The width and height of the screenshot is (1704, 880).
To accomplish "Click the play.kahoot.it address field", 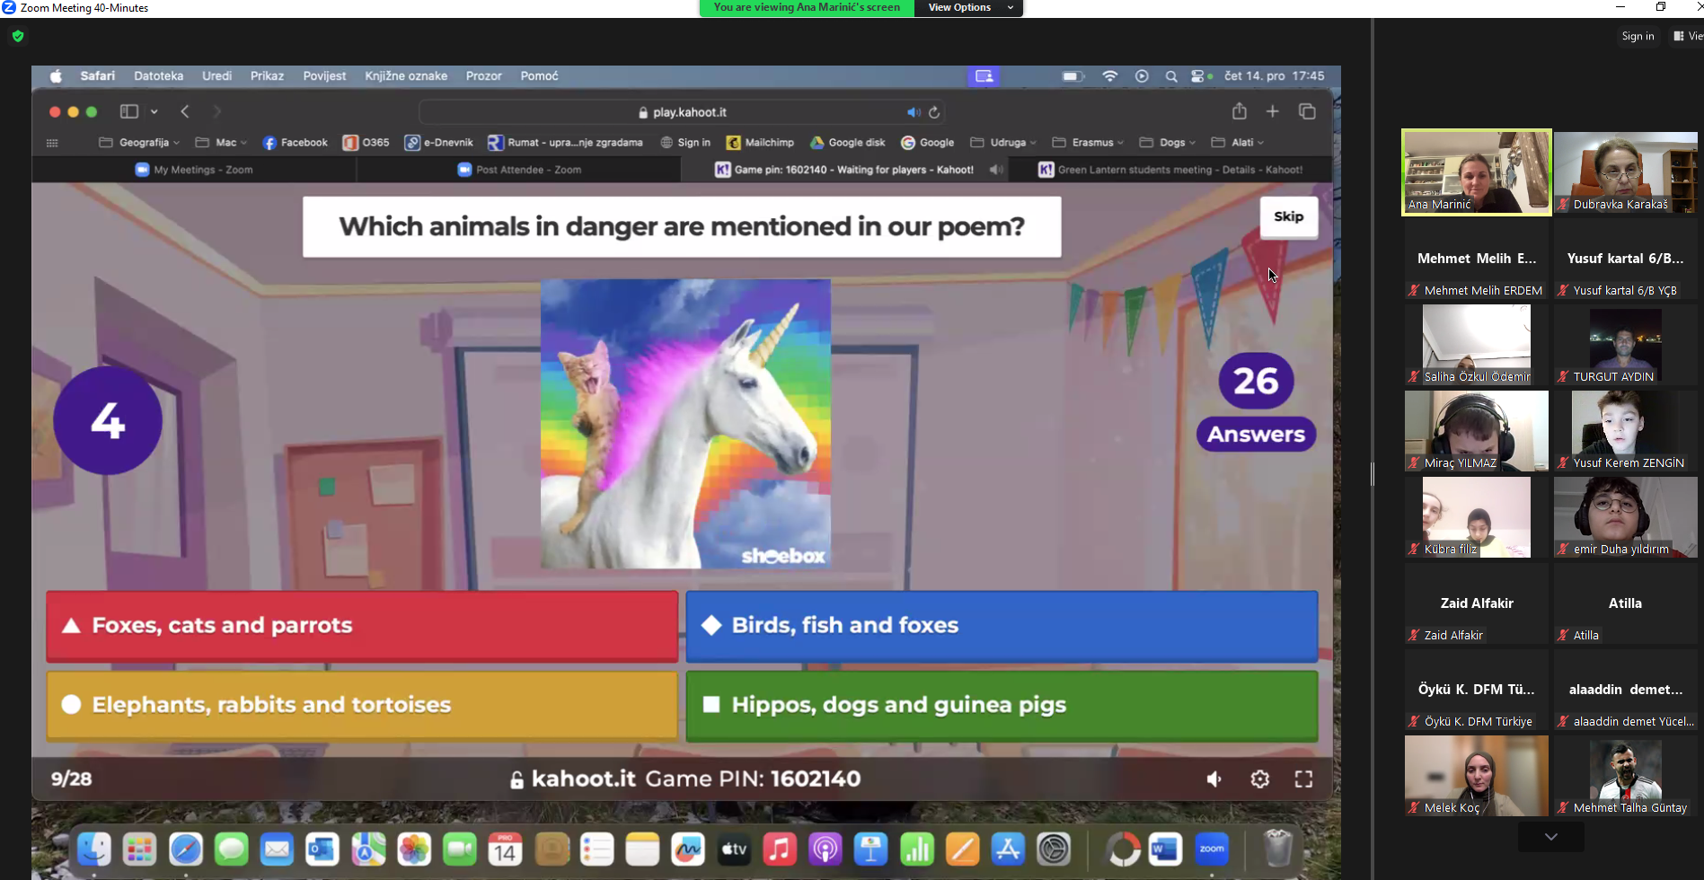I will (682, 112).
